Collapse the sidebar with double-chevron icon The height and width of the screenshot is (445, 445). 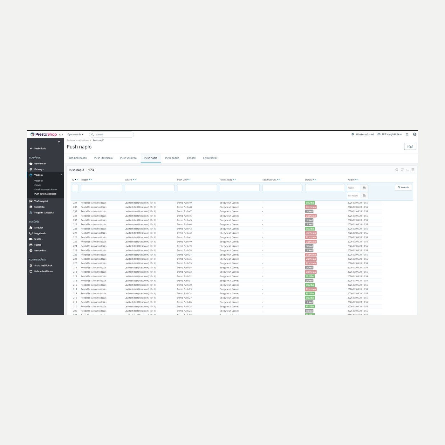(59, 142)
